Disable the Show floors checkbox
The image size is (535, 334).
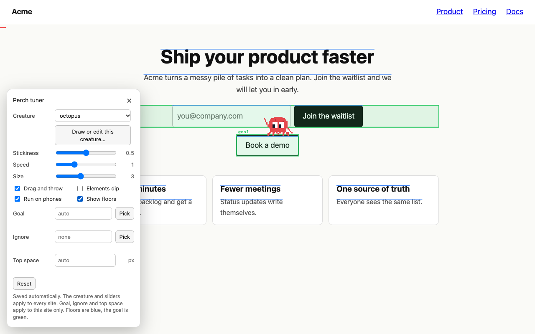click(x=80, y=199)
